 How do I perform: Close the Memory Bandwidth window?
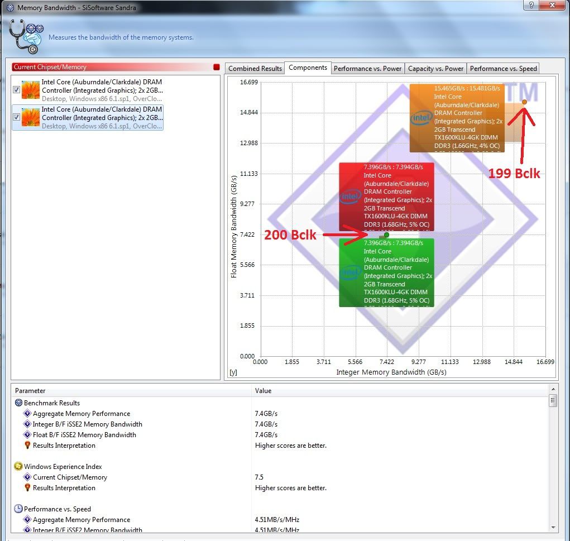pyautogui.click(x=552, y=4)
